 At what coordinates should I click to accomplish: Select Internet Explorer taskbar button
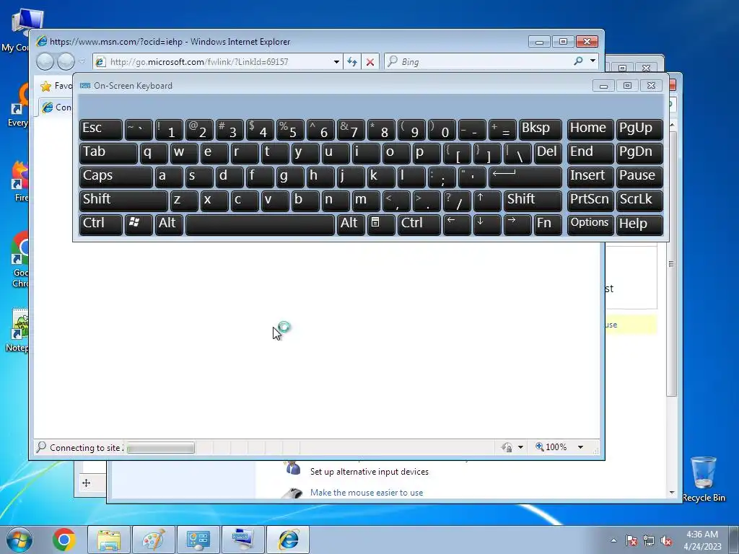tap(288, 540)
